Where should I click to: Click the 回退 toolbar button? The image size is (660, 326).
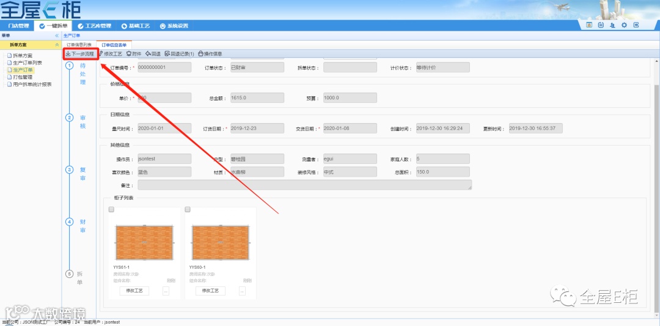pyautogui.click(x=153, y=54)
